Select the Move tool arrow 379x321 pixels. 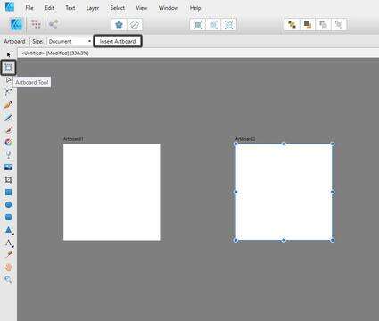point(8,54)
